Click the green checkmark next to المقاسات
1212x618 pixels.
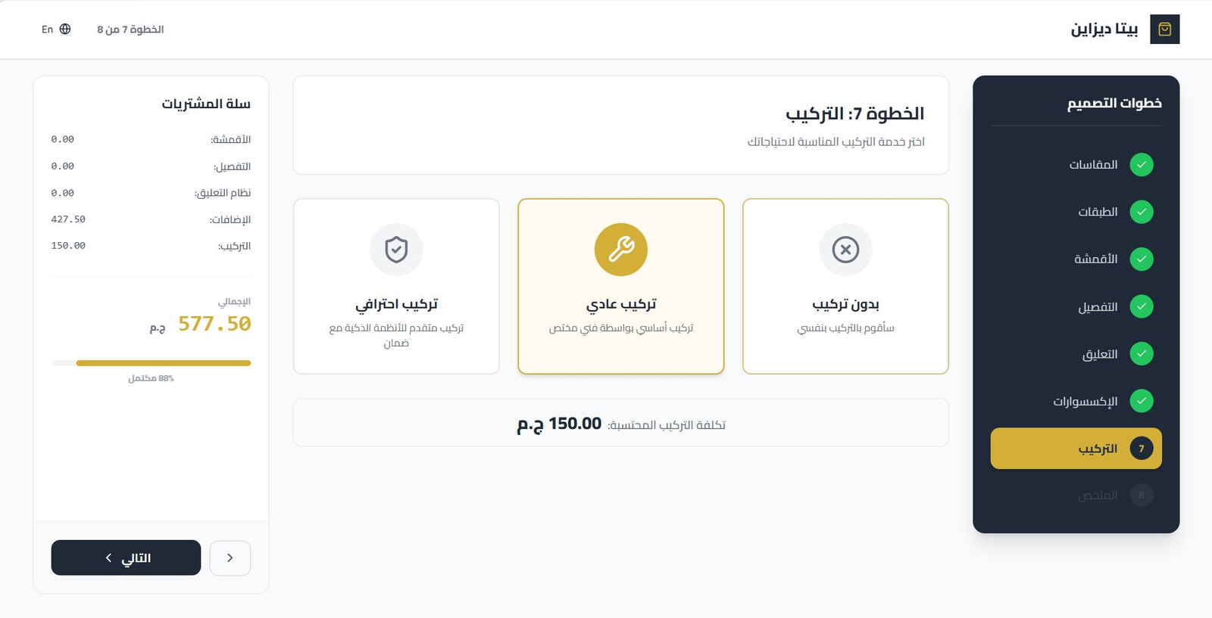click(1142, 164)
